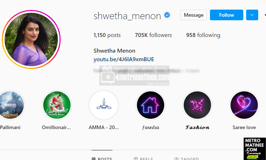The image size is (266, 160).
Task: Switch to the Tagged tab
Action: tap(187, 159)
